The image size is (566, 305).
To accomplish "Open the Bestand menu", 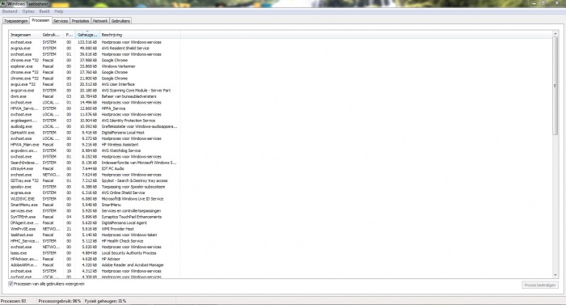I will pos(10,11).
